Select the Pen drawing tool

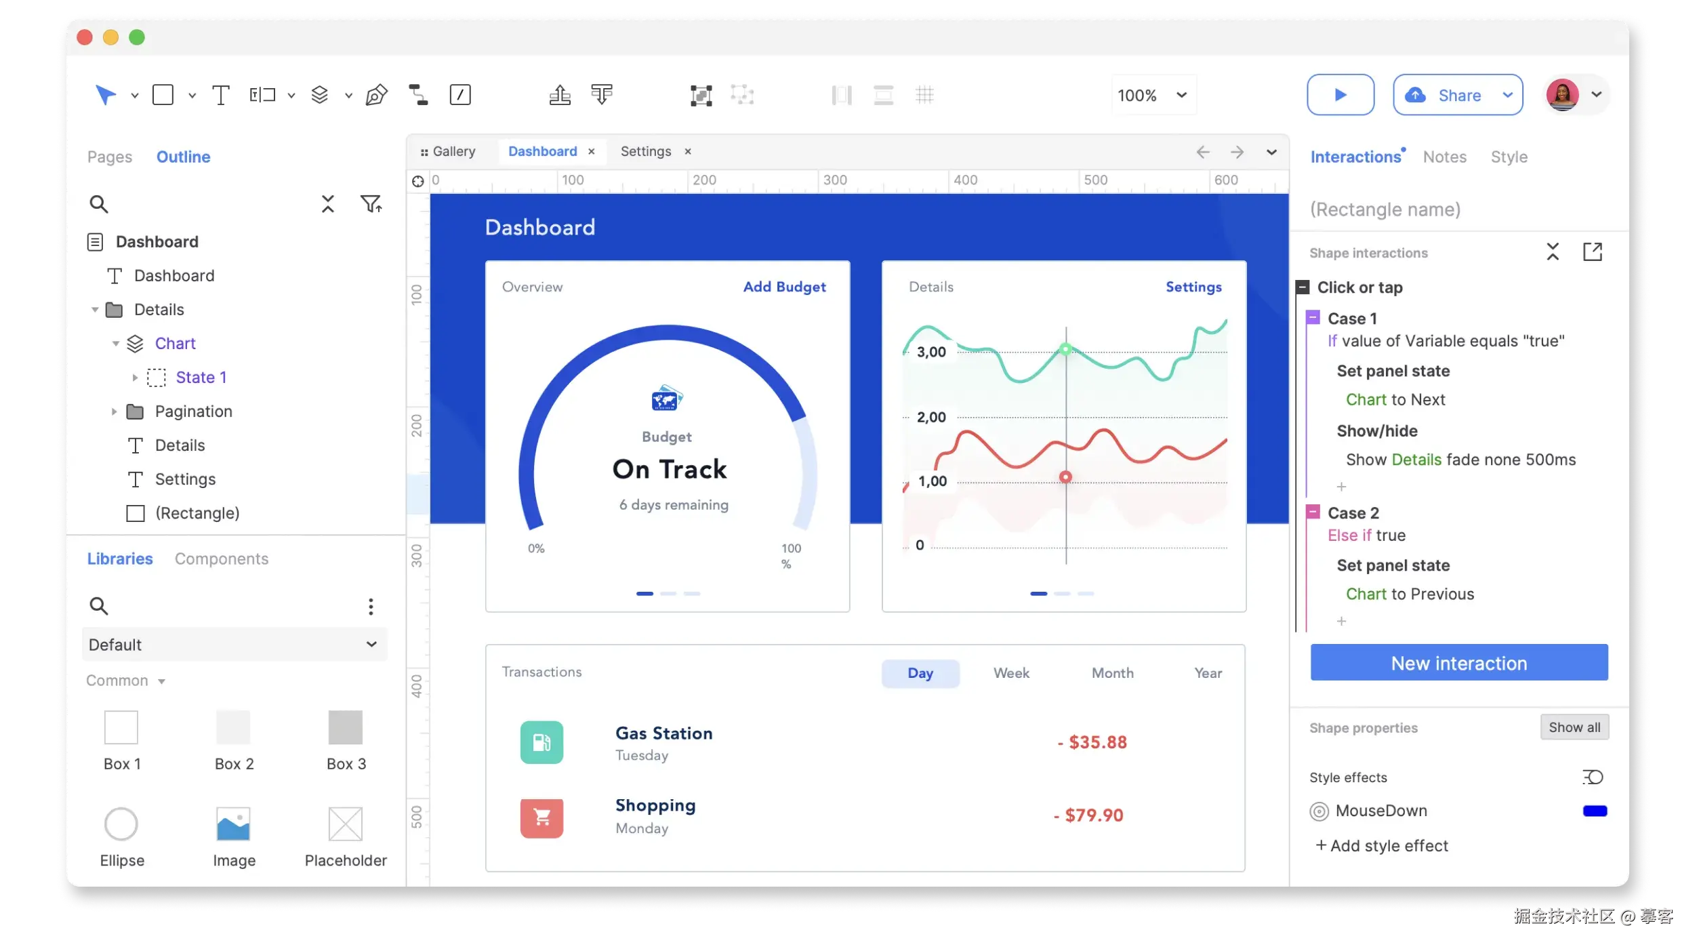(x=376, y=95)
